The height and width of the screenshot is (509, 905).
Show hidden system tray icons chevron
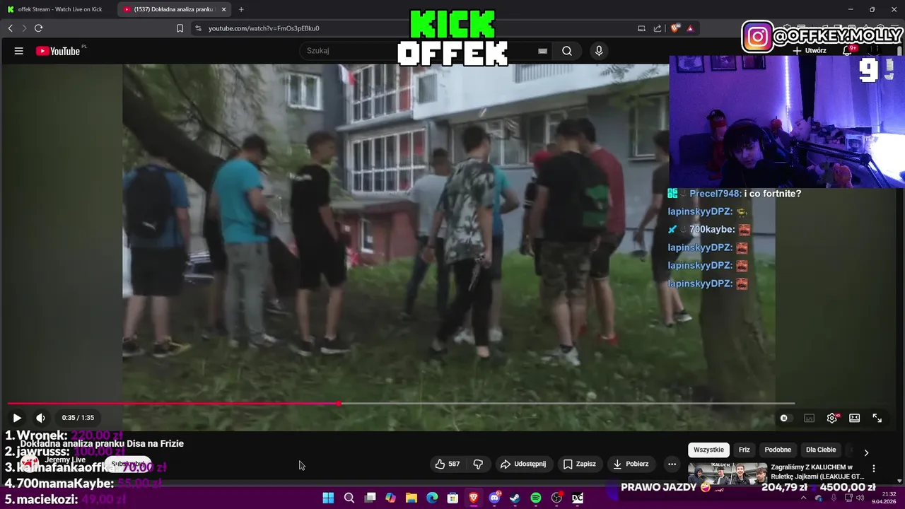click(x=803, y=498)
